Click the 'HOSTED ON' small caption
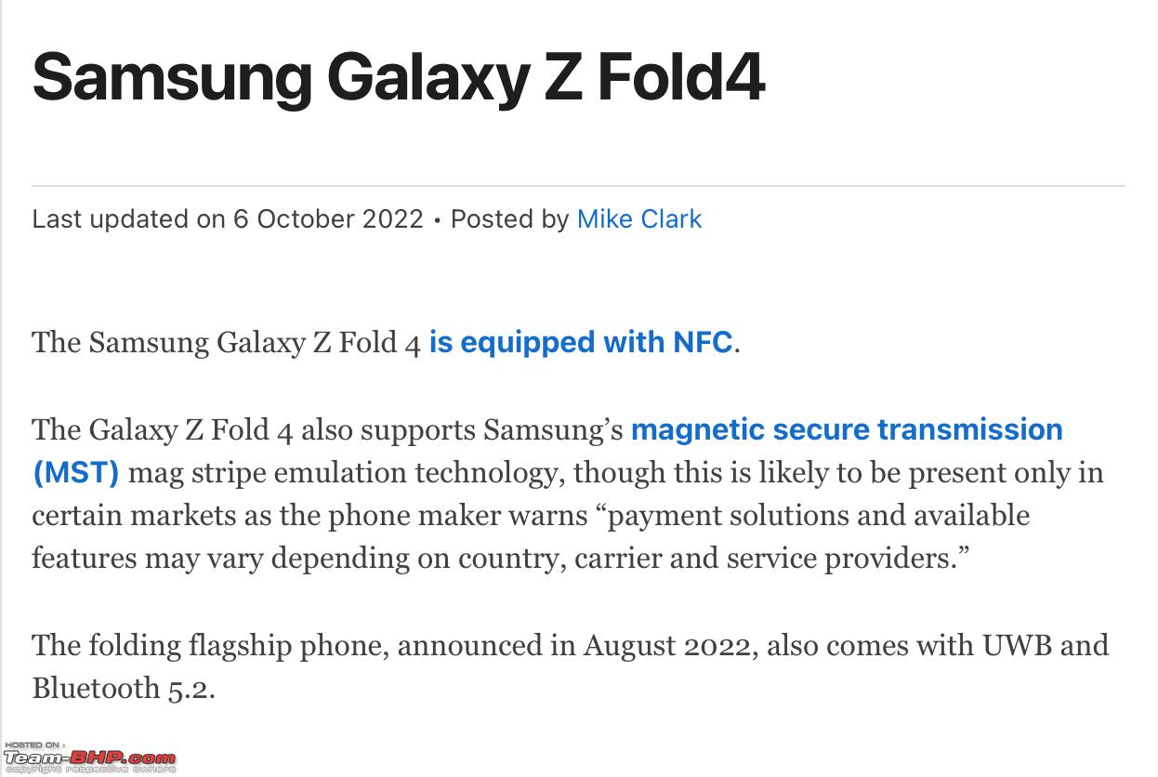The image size is (1158, 777). [34, 745]
